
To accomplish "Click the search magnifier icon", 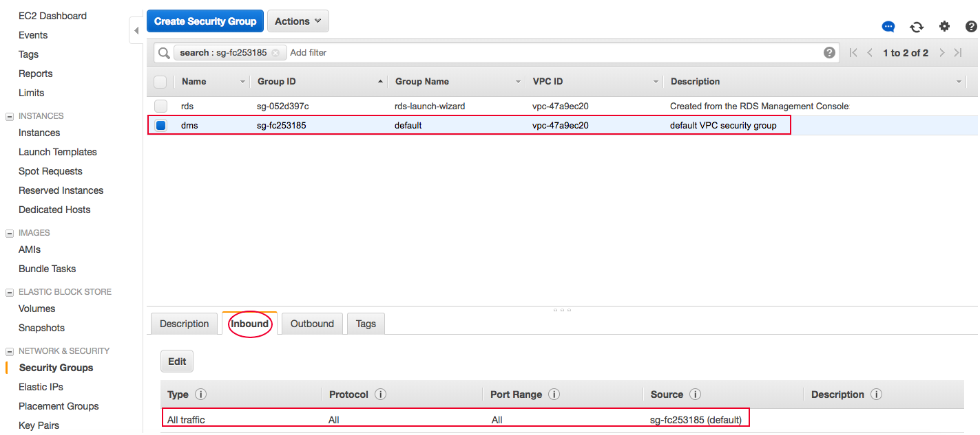I will pyautogui.click(x=163, y=52).
